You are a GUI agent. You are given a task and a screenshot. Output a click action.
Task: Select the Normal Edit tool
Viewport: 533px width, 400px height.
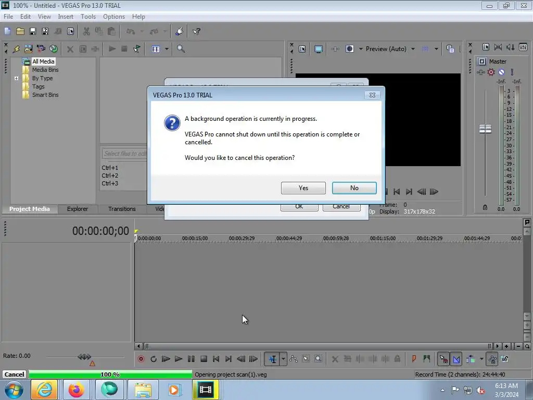click(x=273, y=359)
